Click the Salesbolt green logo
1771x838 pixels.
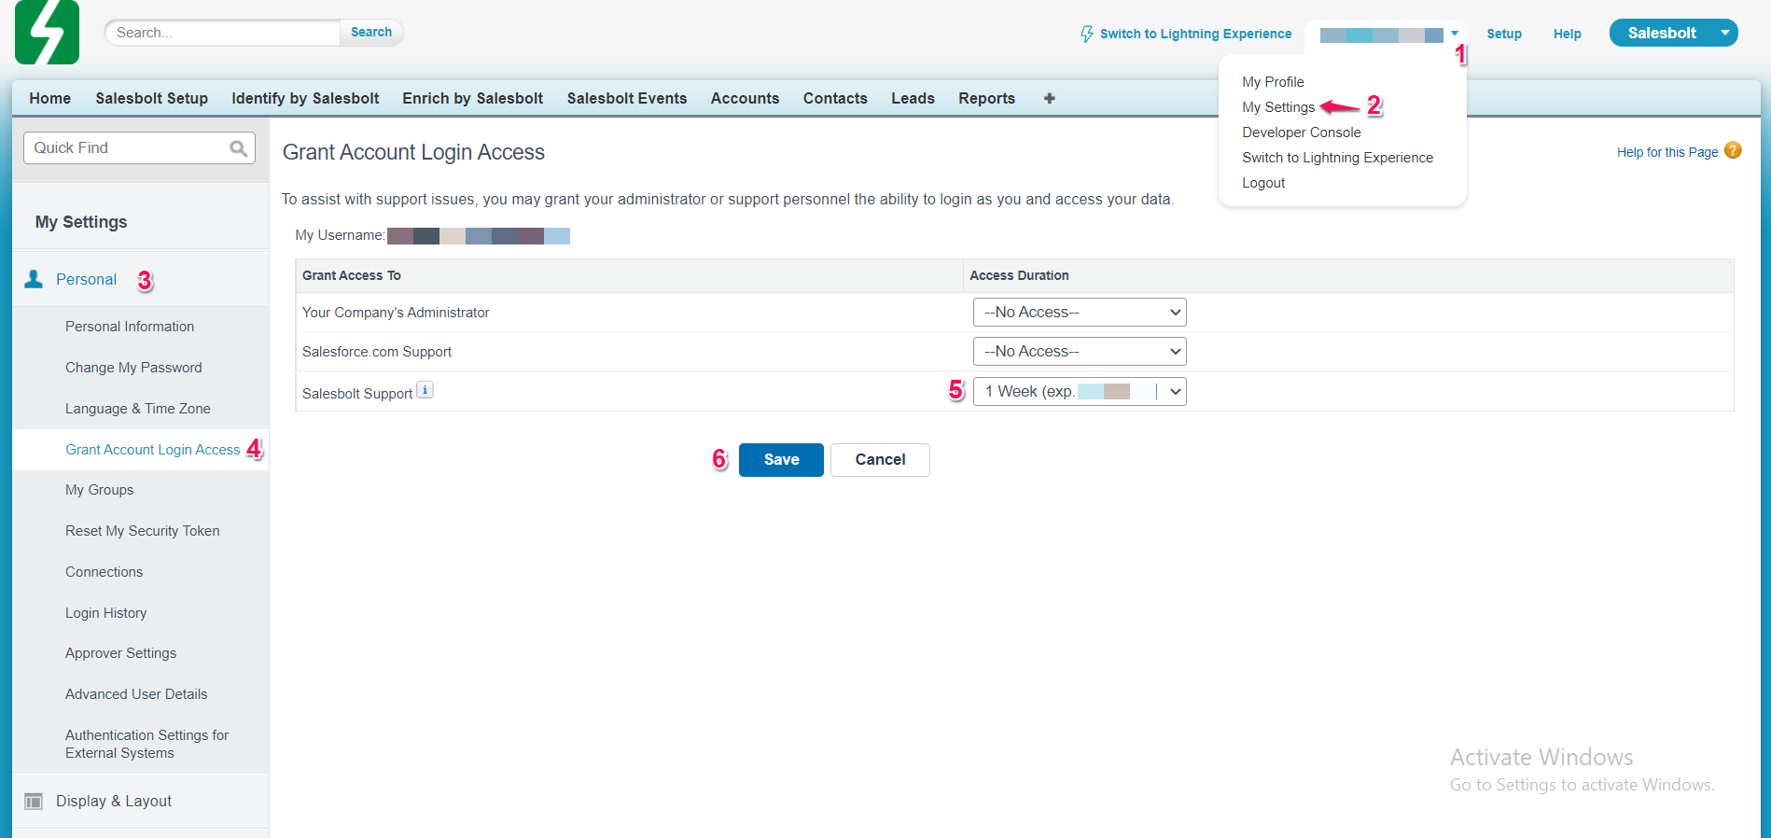[x=47, y=33]
